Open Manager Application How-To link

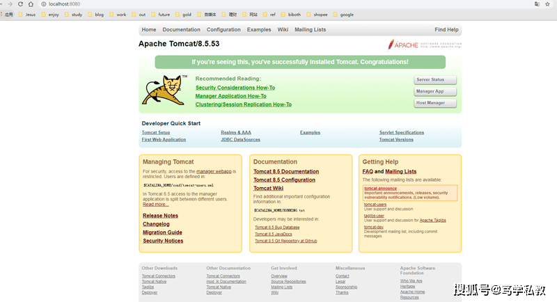(231, 96)
